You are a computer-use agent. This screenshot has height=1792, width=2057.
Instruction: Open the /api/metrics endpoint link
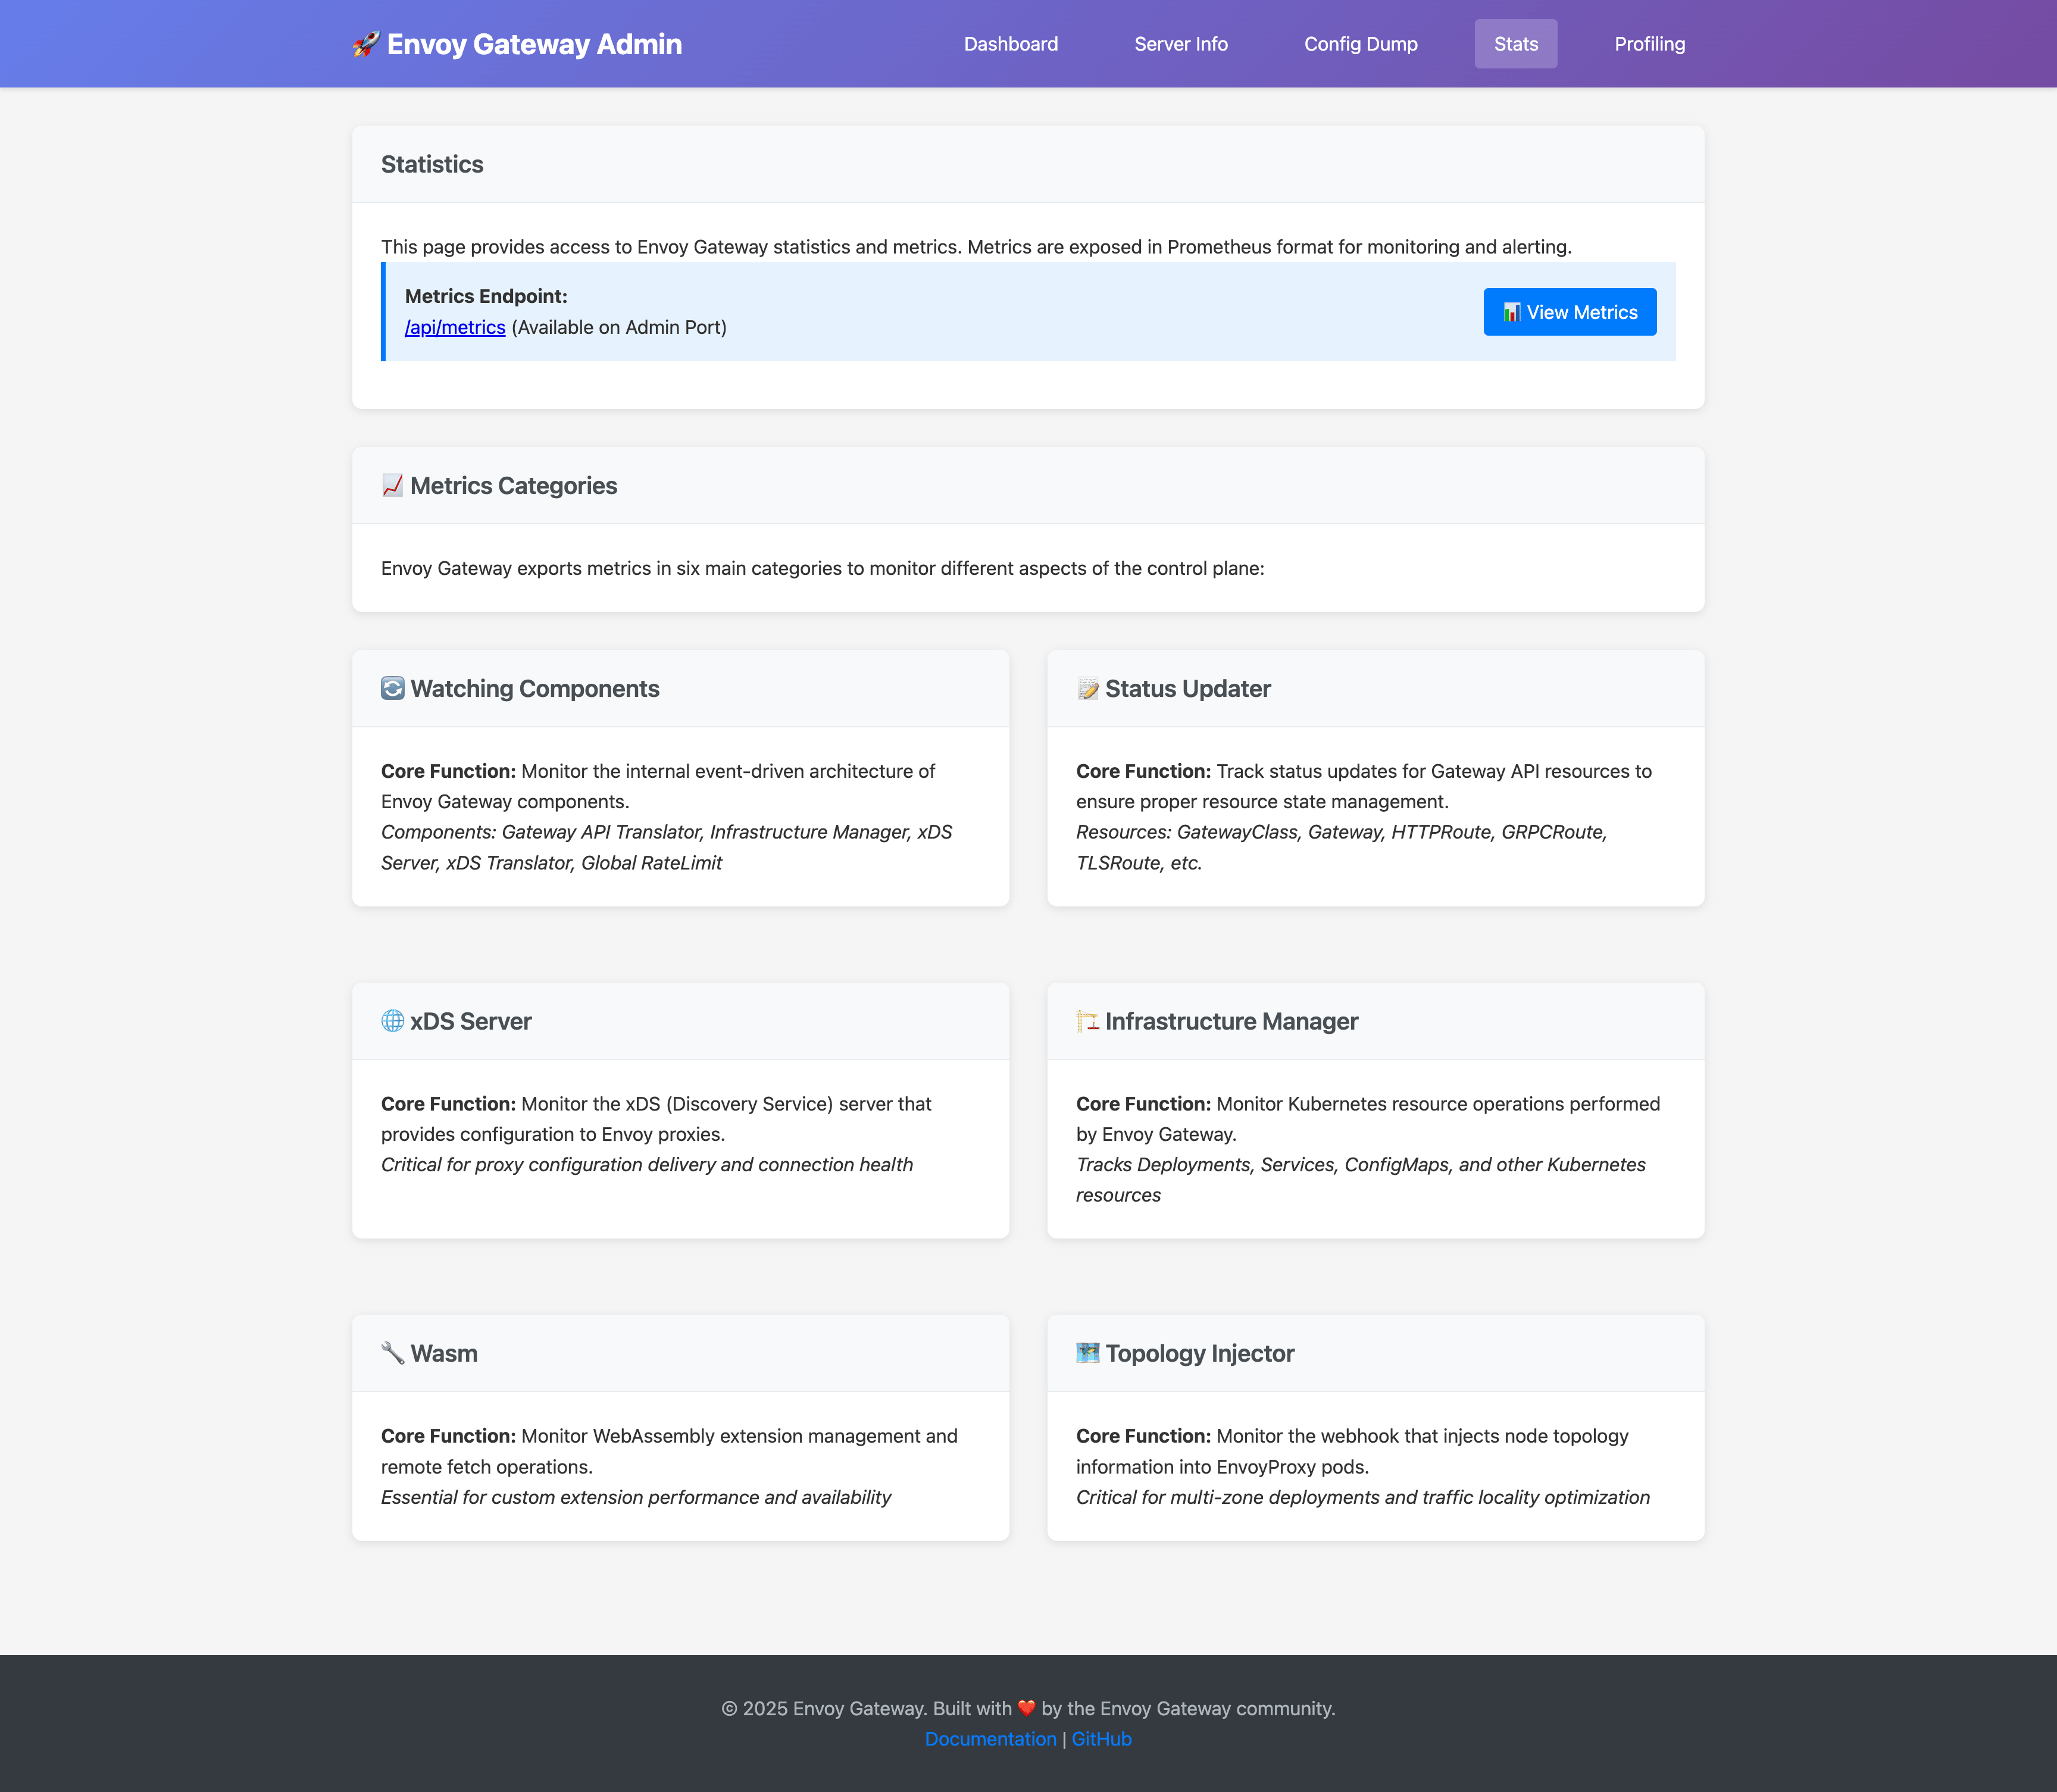pyautogui.click(x=455, y=327)
